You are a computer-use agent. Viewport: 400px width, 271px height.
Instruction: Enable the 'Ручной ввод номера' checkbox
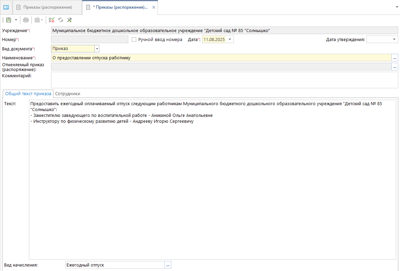point(134,40)
